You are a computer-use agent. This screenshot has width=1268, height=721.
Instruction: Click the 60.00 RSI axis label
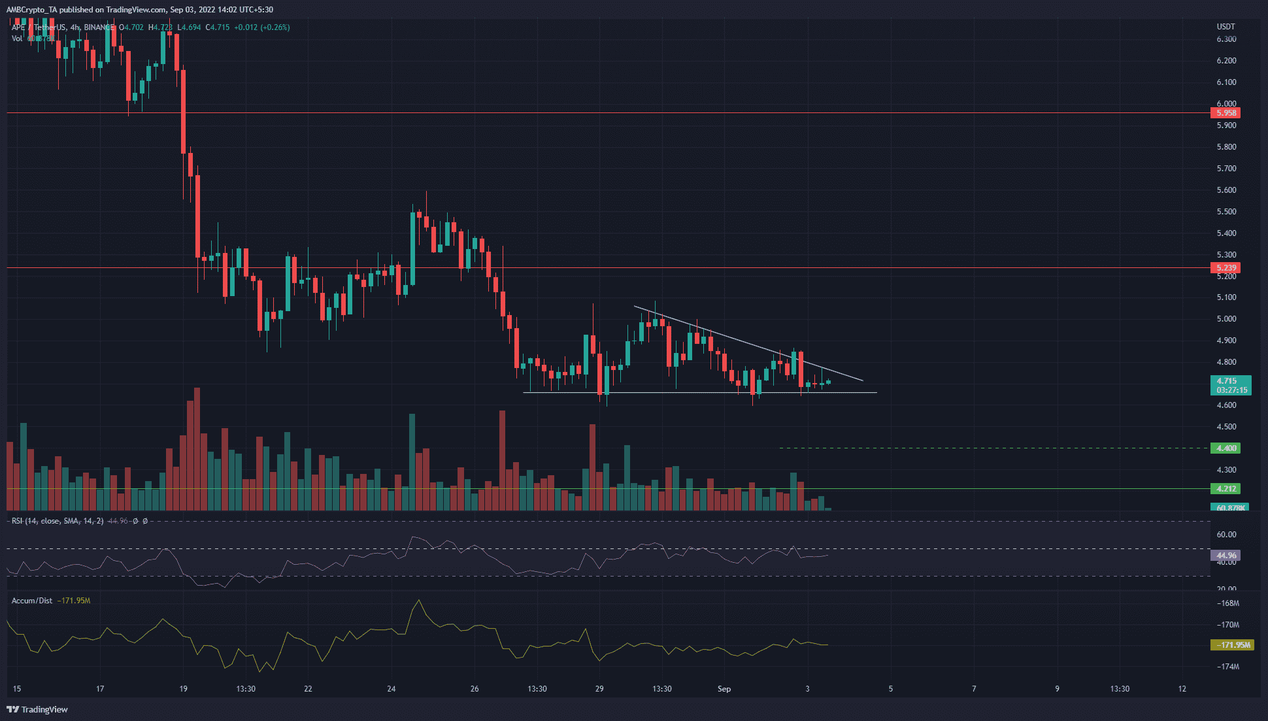(1226, 535)
